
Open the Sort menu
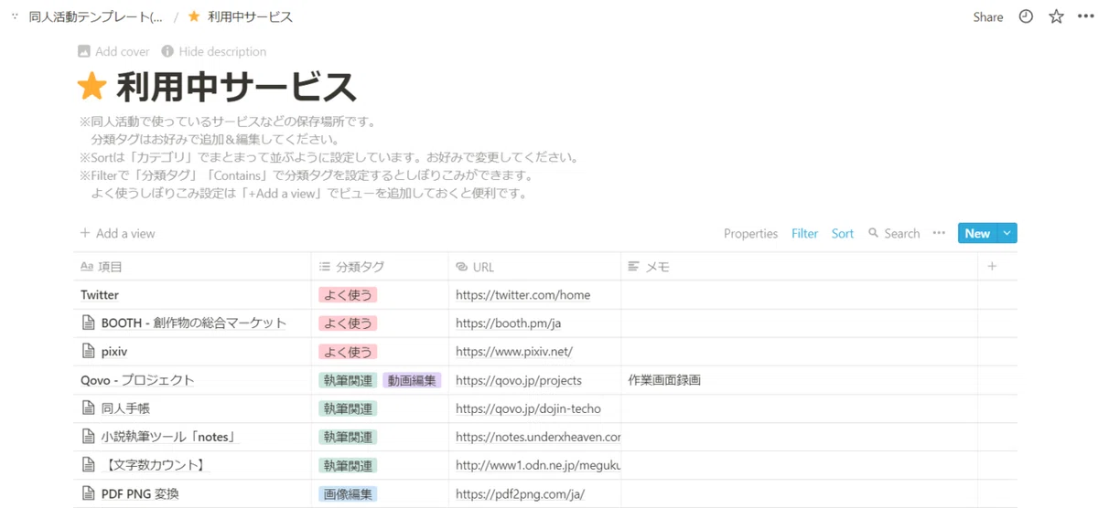(843, 233)
